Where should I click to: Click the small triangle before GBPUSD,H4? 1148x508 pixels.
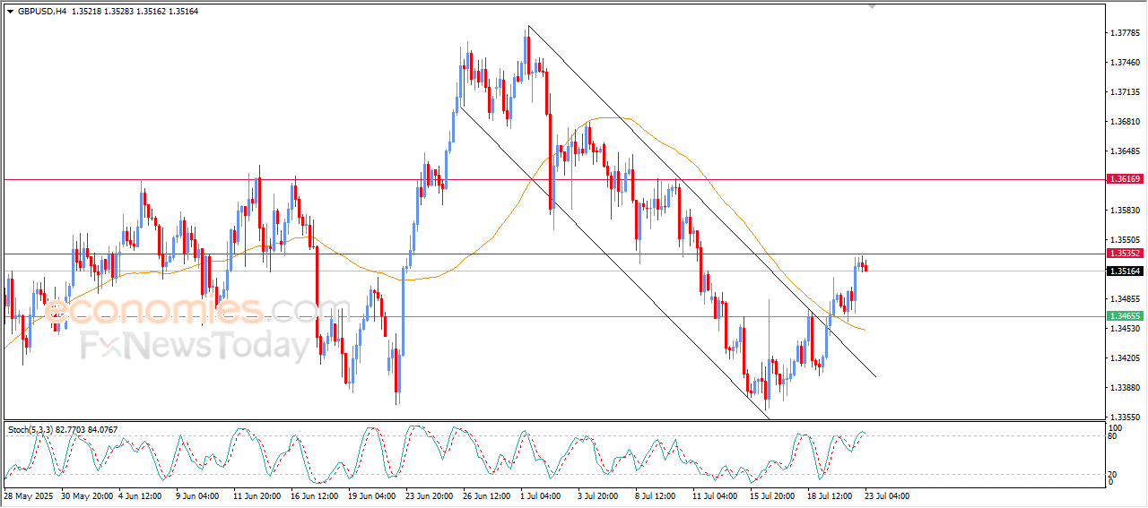tap(10, 12)
